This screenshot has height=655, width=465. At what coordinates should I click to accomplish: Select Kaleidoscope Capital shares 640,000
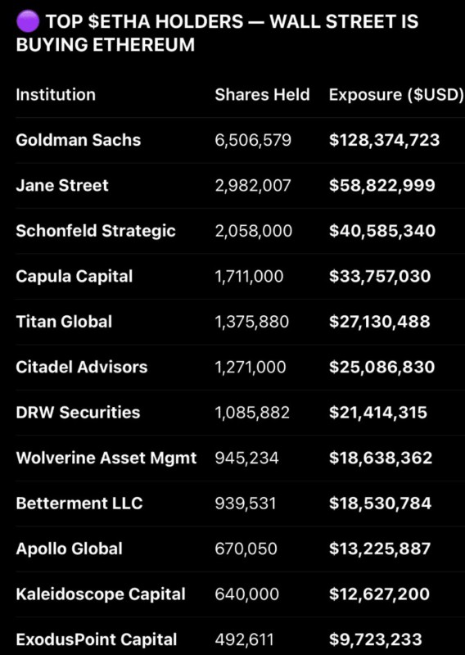(x=247, y=594)
